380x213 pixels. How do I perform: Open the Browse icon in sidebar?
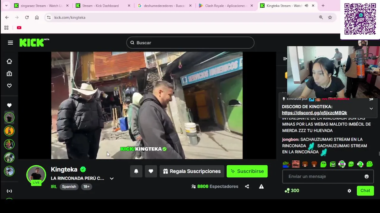(9, 74)
